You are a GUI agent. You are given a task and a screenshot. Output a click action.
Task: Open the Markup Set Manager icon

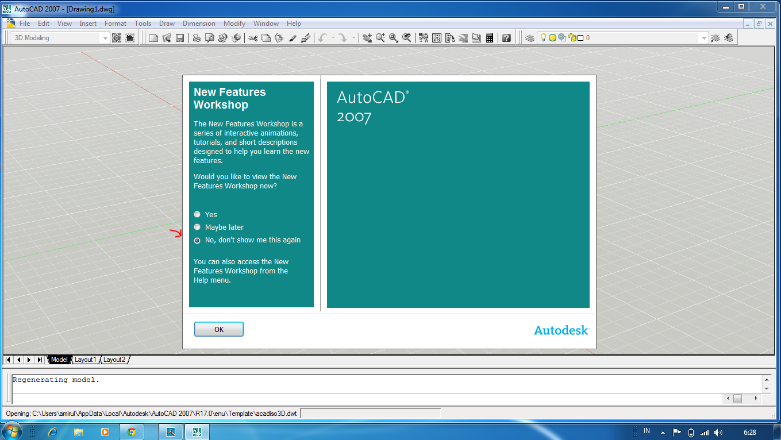pyautogui.click(x=476, y=38)
